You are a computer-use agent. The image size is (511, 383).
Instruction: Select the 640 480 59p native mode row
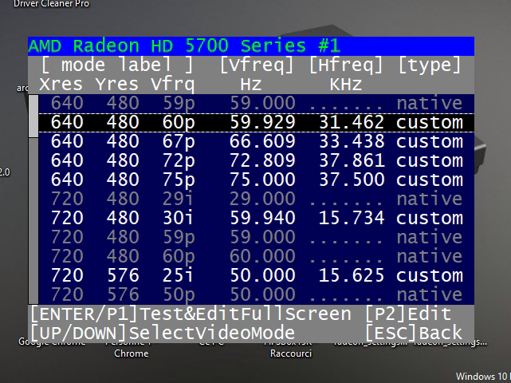point(256,104)
